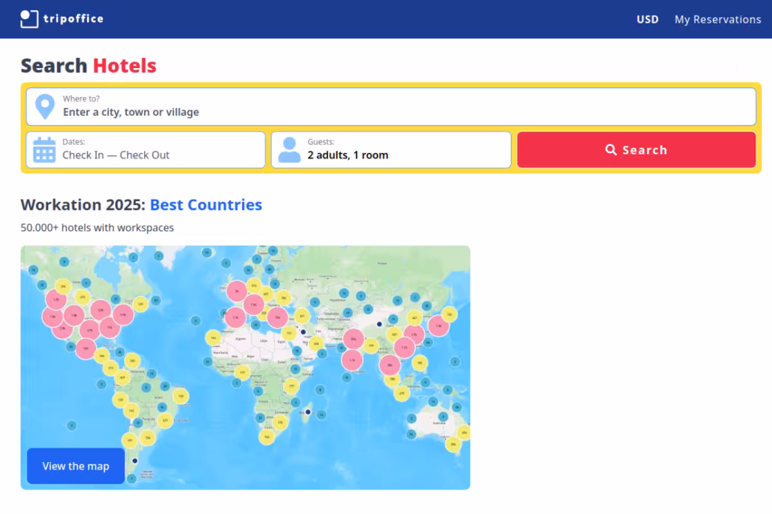Click the location pin icon
This screenshot has width=772, height=514.
(x=44, y=107)
